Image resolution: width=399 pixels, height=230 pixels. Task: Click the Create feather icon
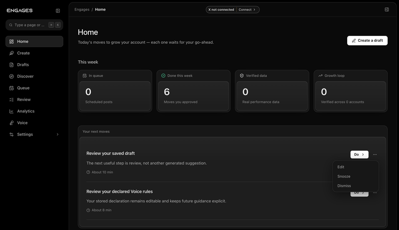[11, 53]
